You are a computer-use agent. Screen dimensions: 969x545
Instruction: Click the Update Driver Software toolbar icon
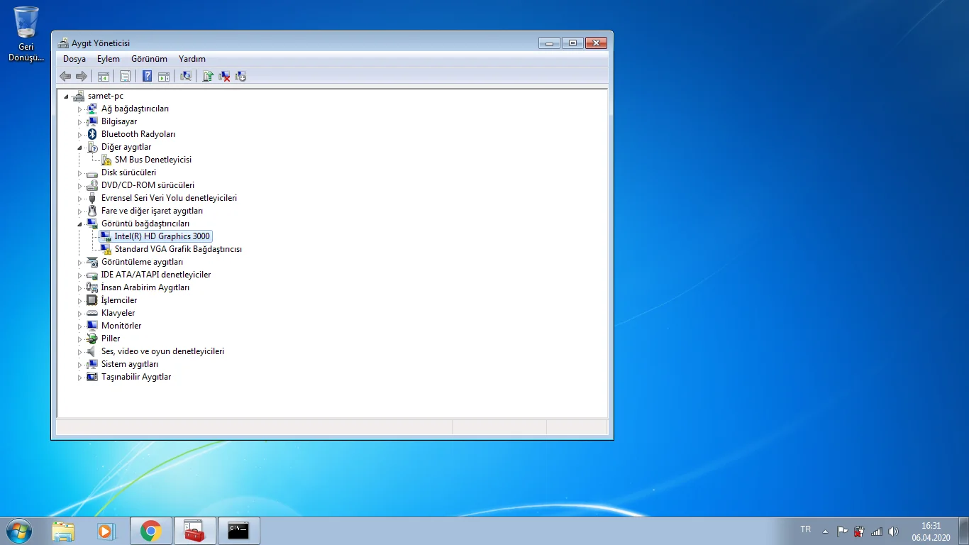click(x=208, y=76)
